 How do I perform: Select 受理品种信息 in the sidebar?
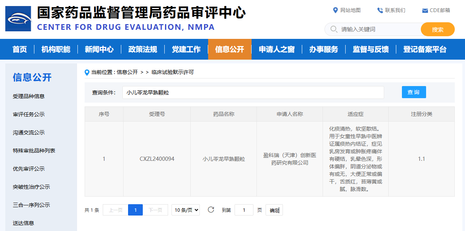click(x=29, y=96)
